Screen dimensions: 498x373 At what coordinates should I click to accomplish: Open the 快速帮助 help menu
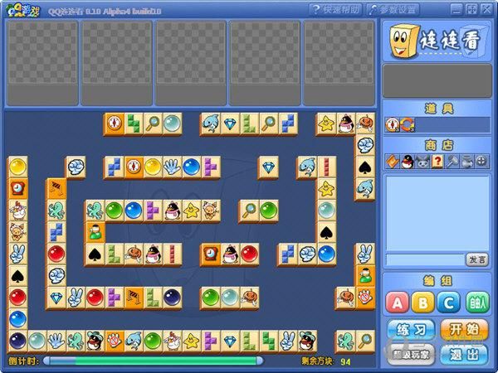pos(336,9)
